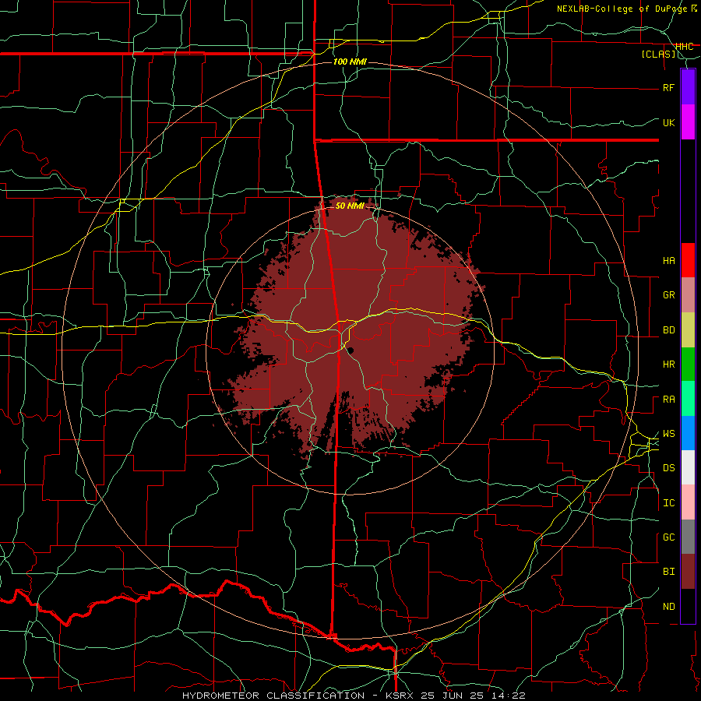Click the HYDROMETEOR CLASSIFICATION title text
Image resolution: width=701 pixels, height=701 pixels.
point(273,696)
